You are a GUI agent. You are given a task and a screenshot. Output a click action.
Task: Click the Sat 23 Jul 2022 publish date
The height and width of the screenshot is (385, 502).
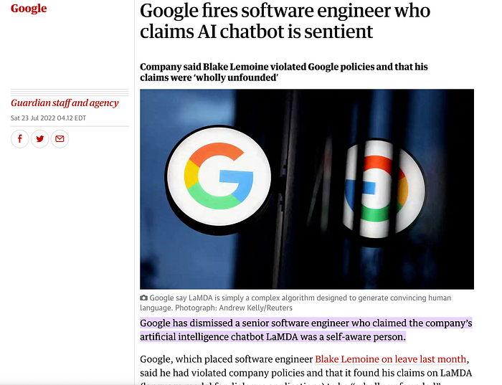[x=48, y=118]
